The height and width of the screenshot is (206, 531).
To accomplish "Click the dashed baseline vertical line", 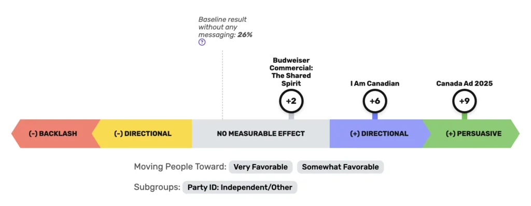I will tap(222, 85).
